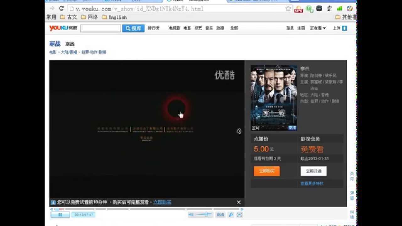Open the green signal bars extension icon

[340, 8]
